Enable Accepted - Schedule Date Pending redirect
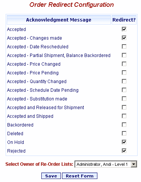 [124, 90]
